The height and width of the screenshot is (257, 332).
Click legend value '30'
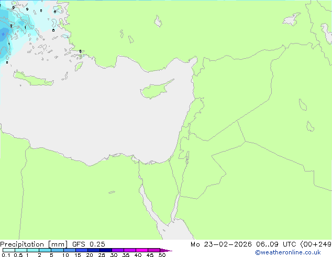coord(114,255)
